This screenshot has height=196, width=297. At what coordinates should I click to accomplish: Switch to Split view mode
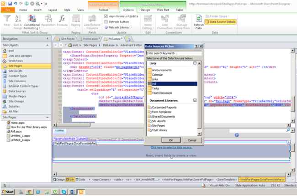tap(70, 180)
